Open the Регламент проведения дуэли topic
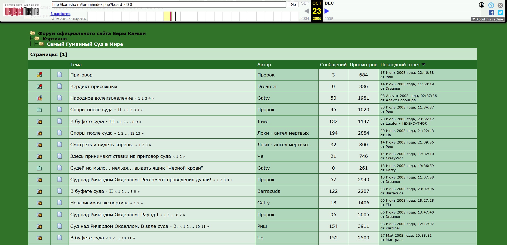Screen dimensions: 507x245 [141, 180]
